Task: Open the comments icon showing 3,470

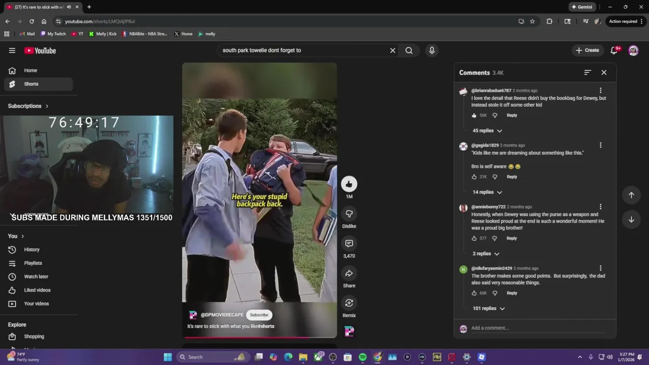Action: (349, 244)
